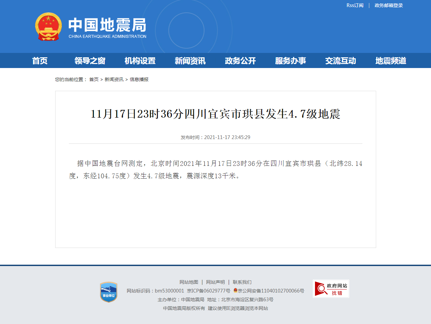Click 新闻资讯 in the breadcrumb
This screenshot has height=324, width=431.
click(114, 79)
